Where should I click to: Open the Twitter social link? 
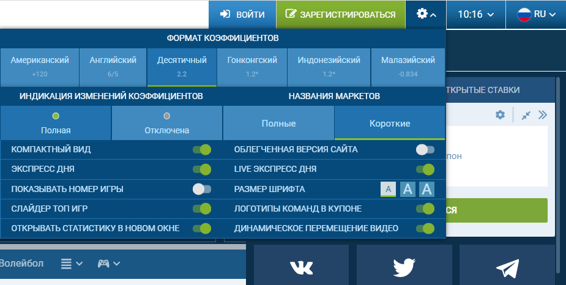[404, 267]
